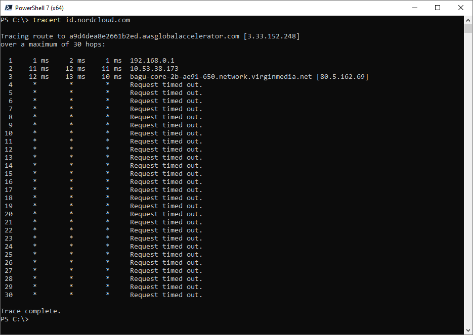Click the "Trace complete." message
Screen dimensions: 473x335
click(30, 311)
